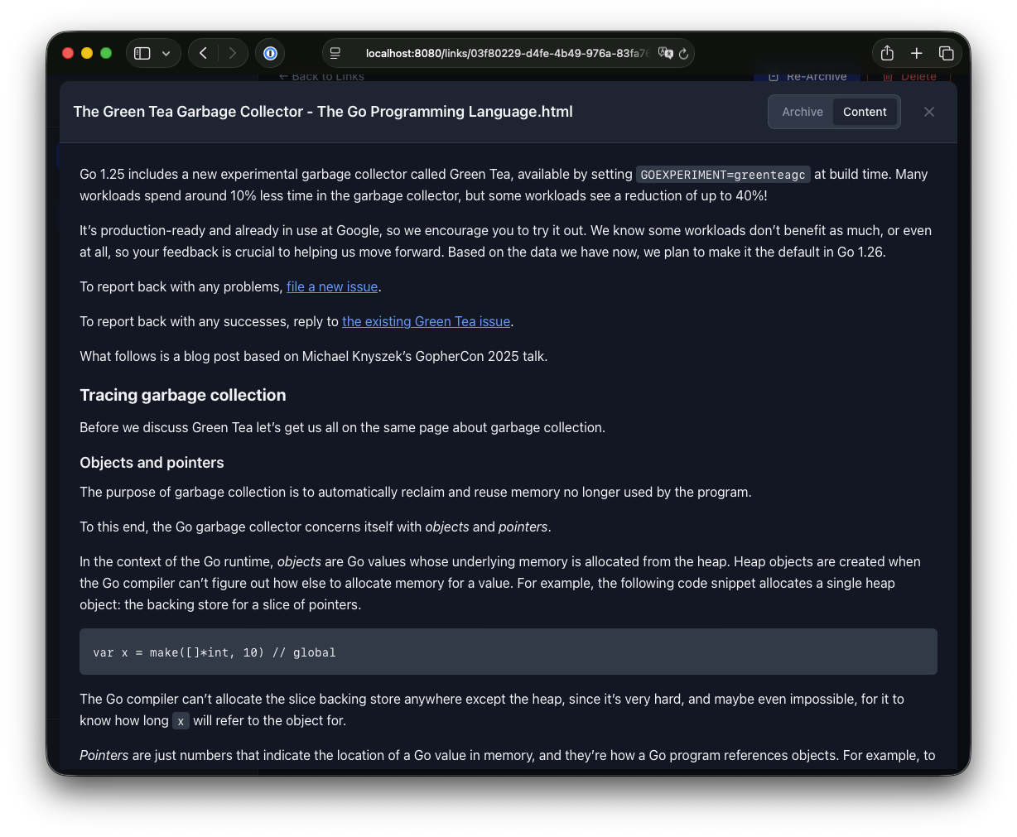Click the Re-Archive button behind the dialog
1017x837 pixels.
(807, 76)
